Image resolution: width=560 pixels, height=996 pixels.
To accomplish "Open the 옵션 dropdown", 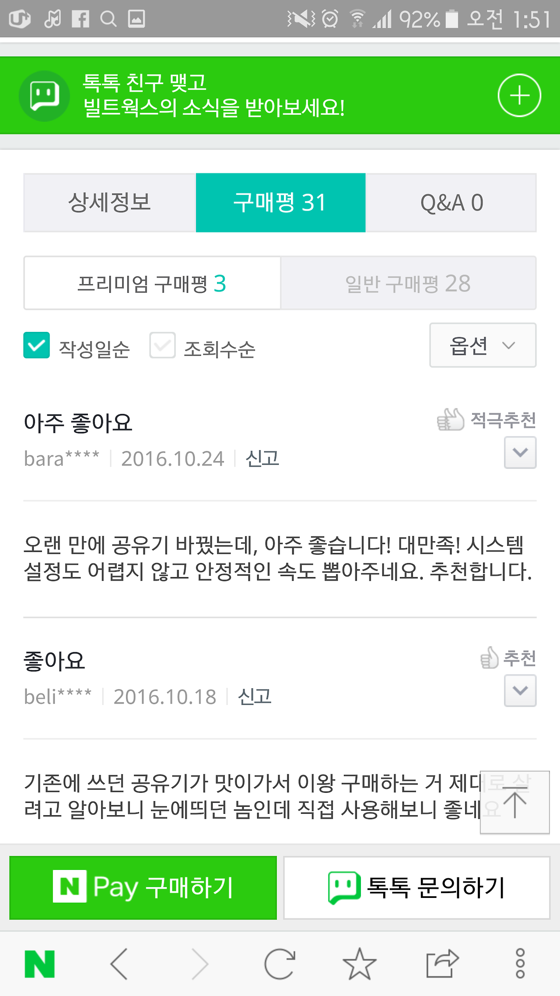I will click(483, 345).
